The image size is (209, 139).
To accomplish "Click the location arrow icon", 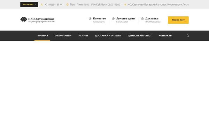I will pyautogui.click(x=125, y=5).
